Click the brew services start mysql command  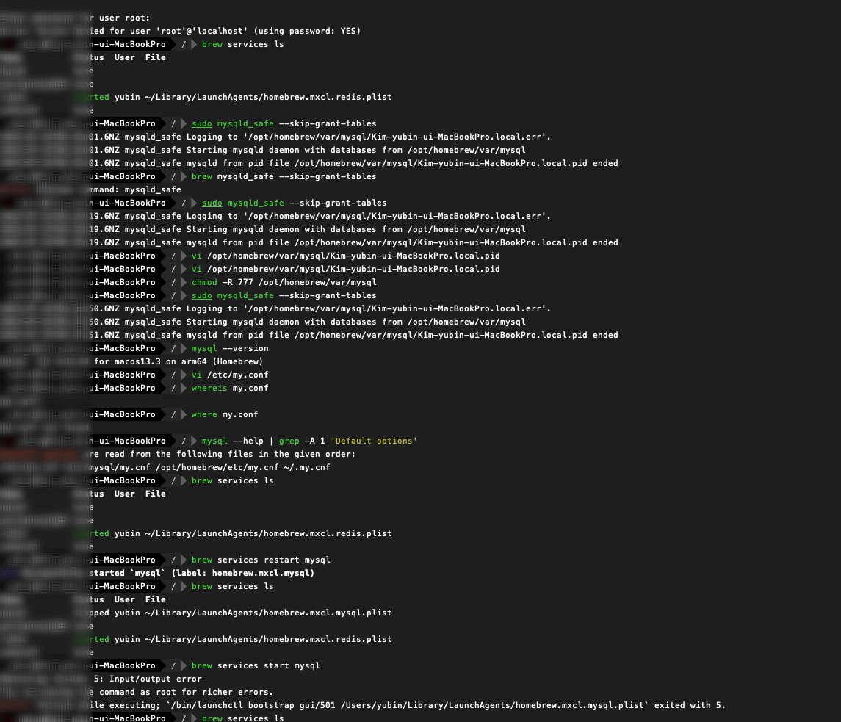coord(256,665)
